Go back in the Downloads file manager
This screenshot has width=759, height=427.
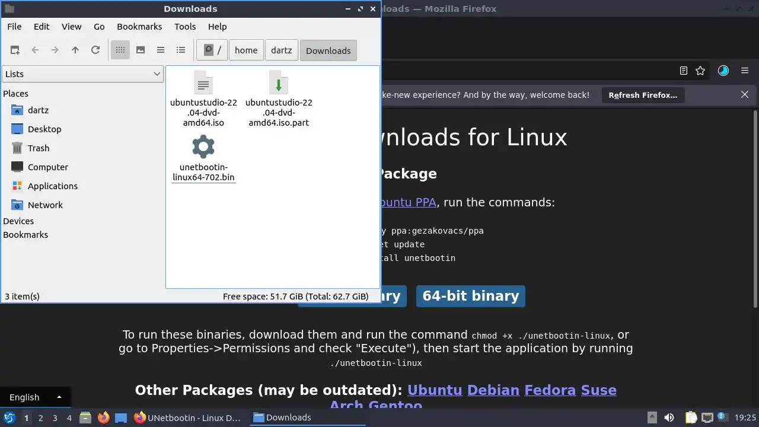[35, 50]
